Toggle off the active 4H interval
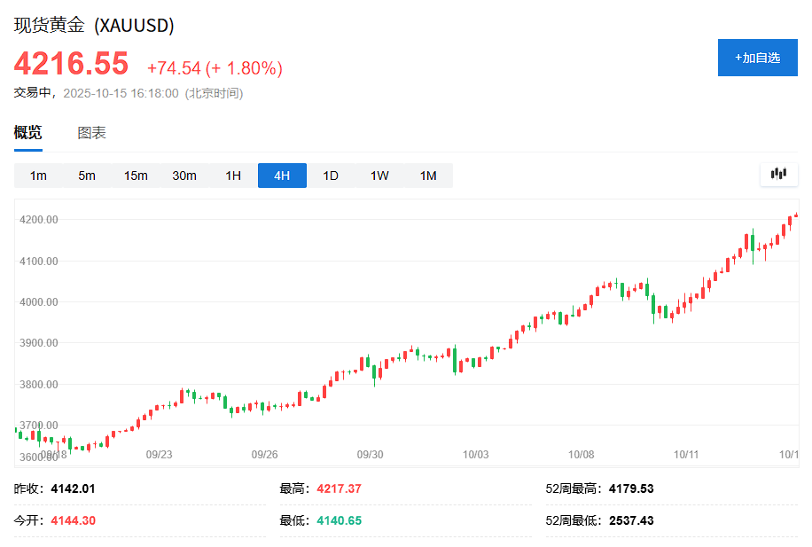The image size is (812, 547). coord(282,176)
